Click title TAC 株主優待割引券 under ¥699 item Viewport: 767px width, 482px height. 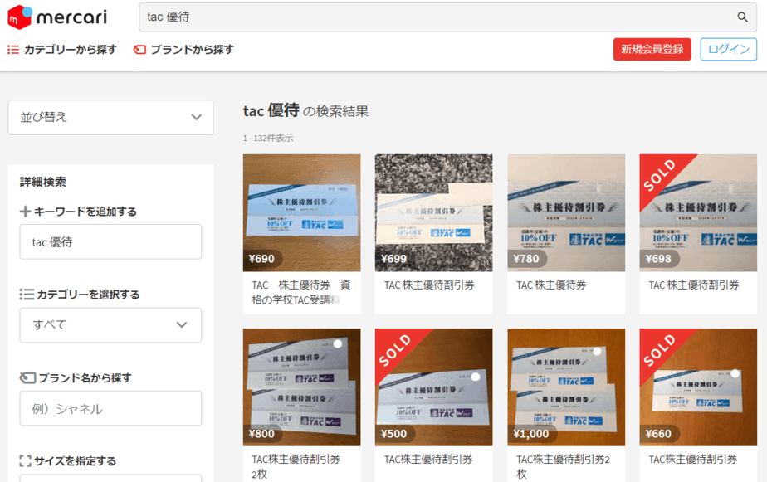[x=429, y=285]
